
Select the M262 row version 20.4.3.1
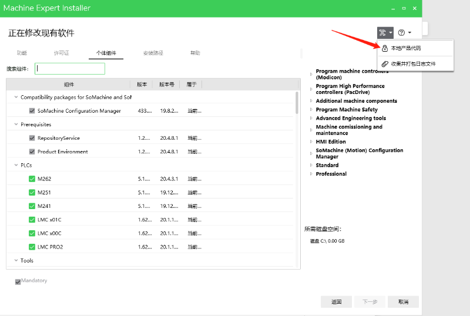pyautogui.click(x=169, y=179)
